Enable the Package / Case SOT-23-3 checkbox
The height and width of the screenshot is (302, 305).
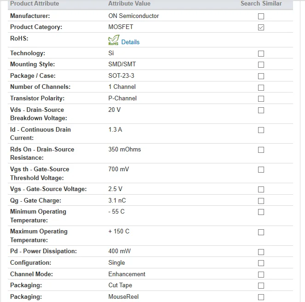tap(261, 76)
